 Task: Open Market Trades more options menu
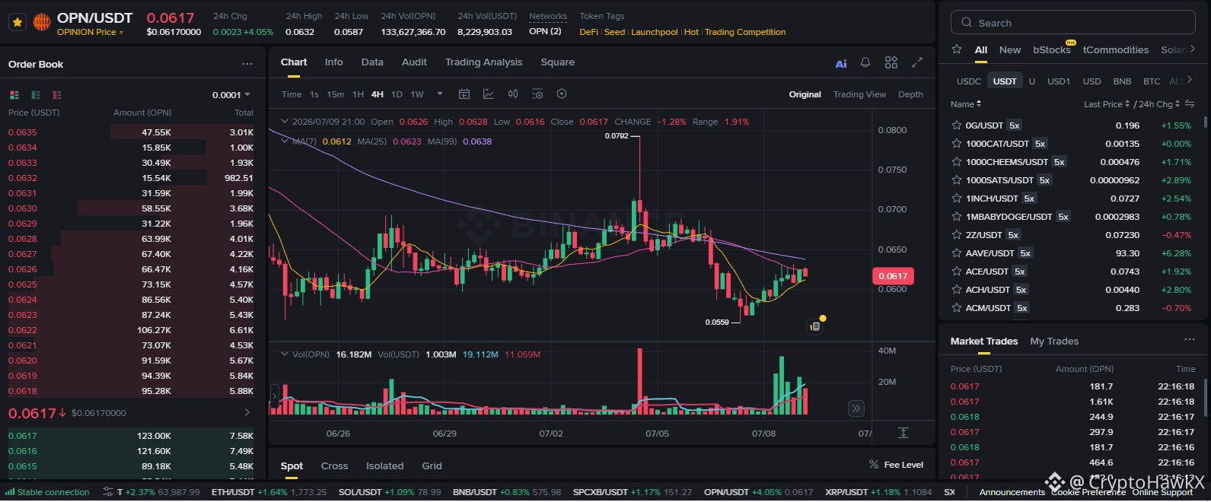pos(1190,340)
